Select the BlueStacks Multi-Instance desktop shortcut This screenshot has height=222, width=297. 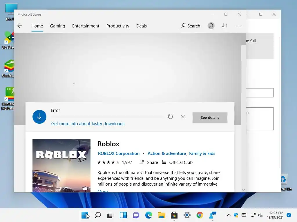point(8,99)
